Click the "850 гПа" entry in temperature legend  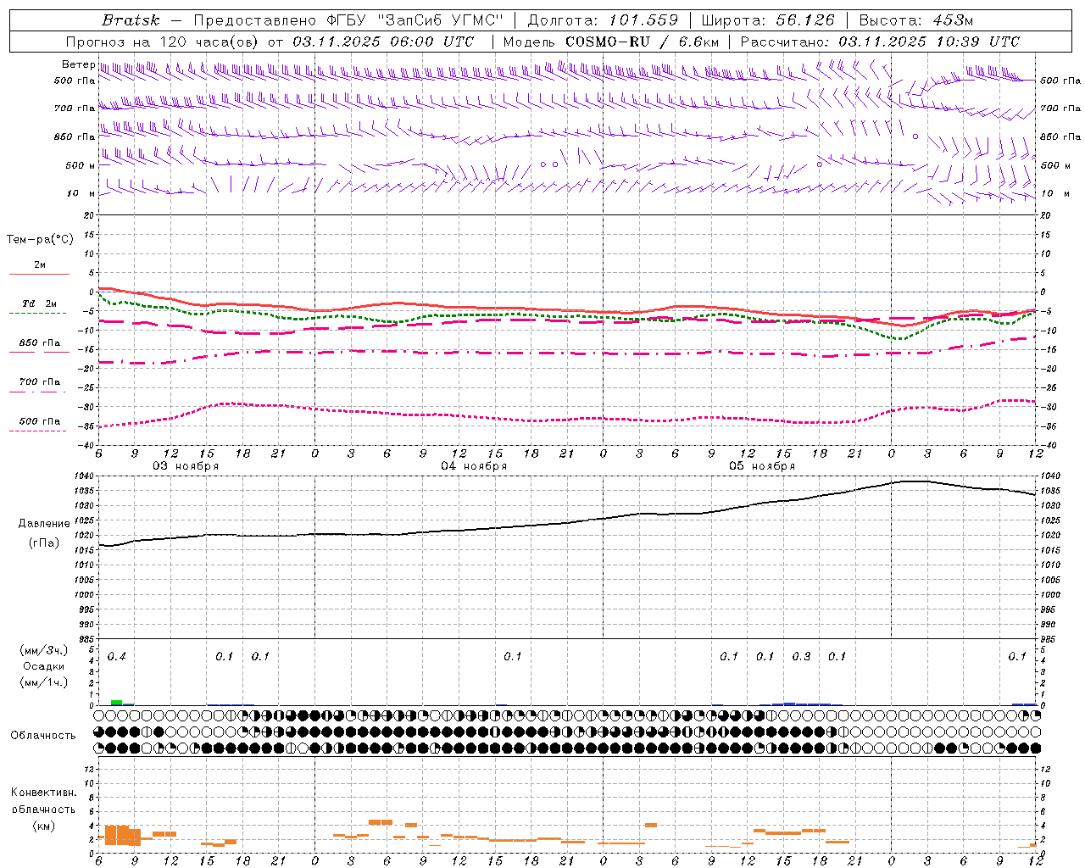click(x=40, y=343)
